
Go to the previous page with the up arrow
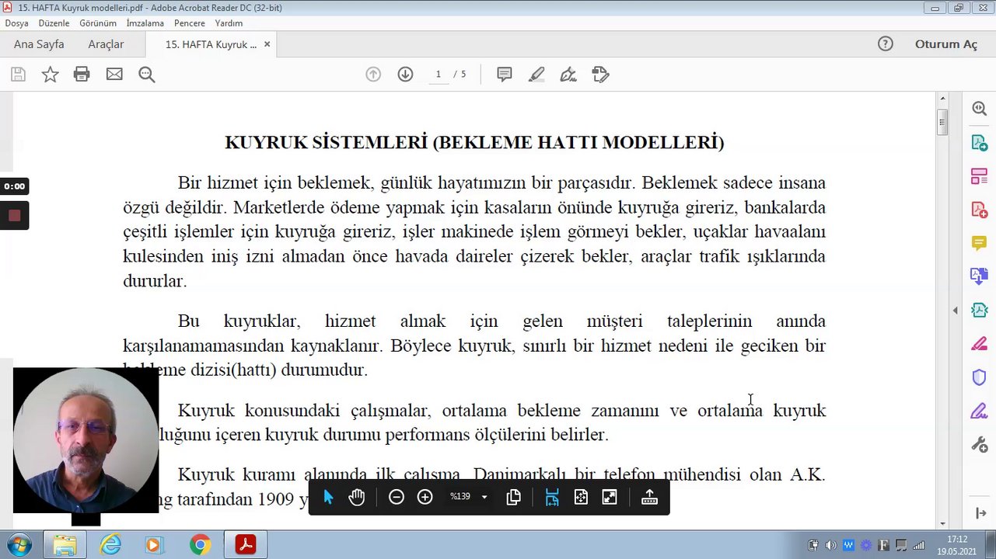click(373, 75)
